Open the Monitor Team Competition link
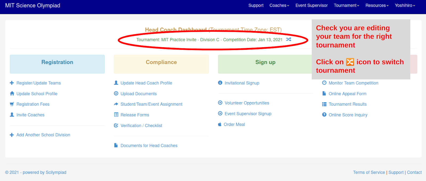 354,83
